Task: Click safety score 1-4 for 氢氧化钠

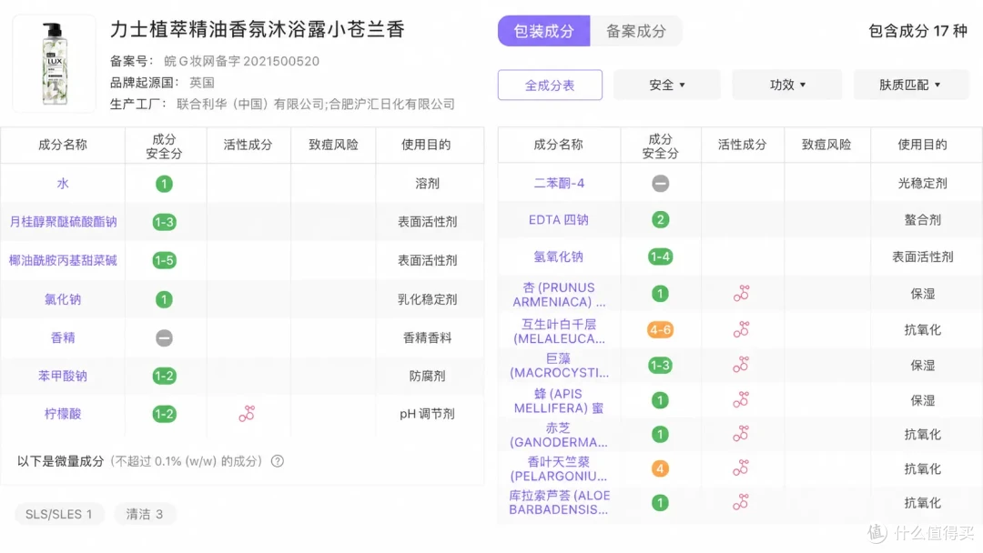Action: click(660, 256)
